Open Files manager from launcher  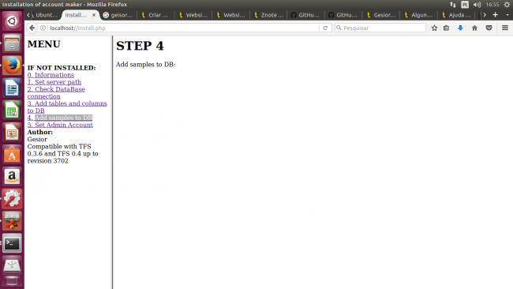(12, 43)
